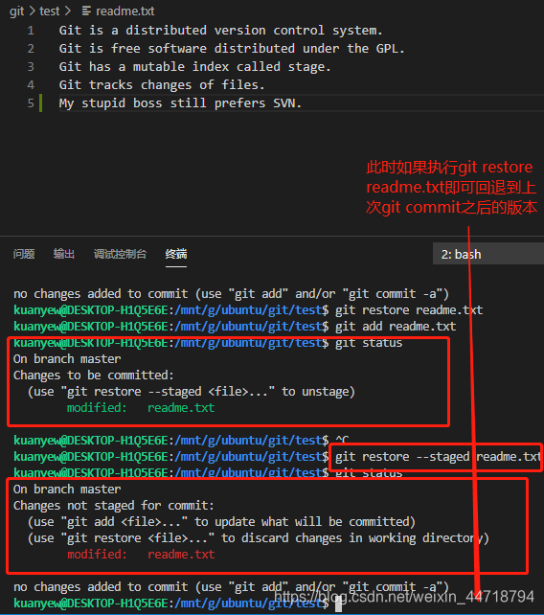The image size is (544, 615).
Task: Click the green change marker beside line 5
Action: pyautogui.click(x=41, y=103)
